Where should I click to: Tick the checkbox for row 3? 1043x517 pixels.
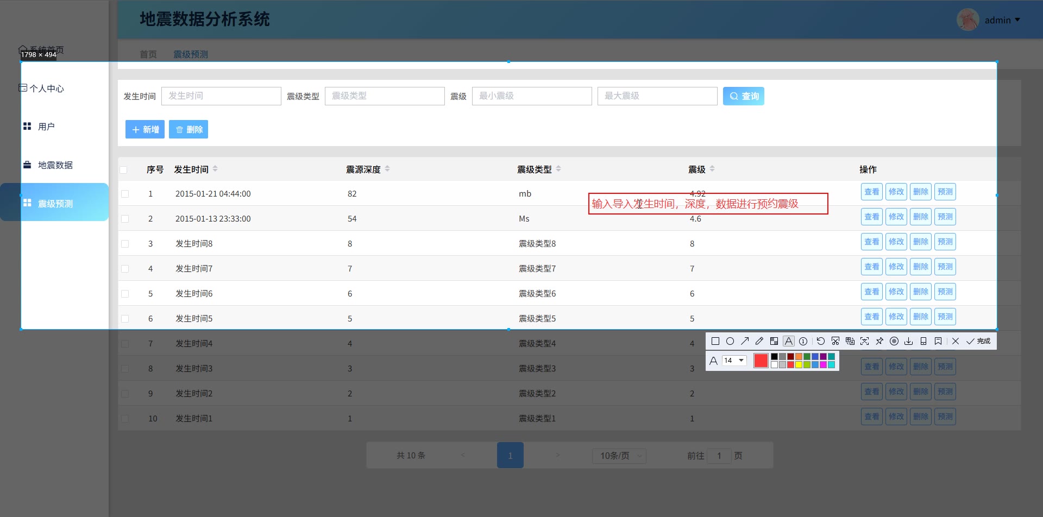125,244
